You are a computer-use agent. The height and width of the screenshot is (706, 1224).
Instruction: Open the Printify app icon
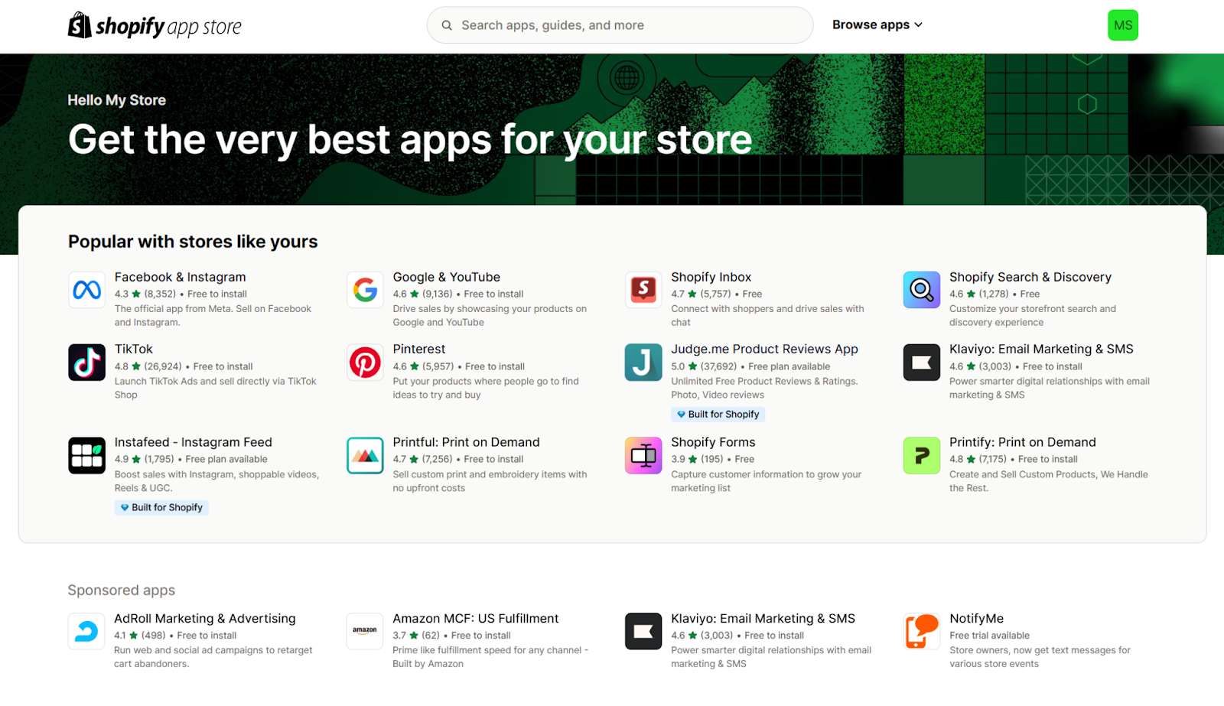[921, 455]
